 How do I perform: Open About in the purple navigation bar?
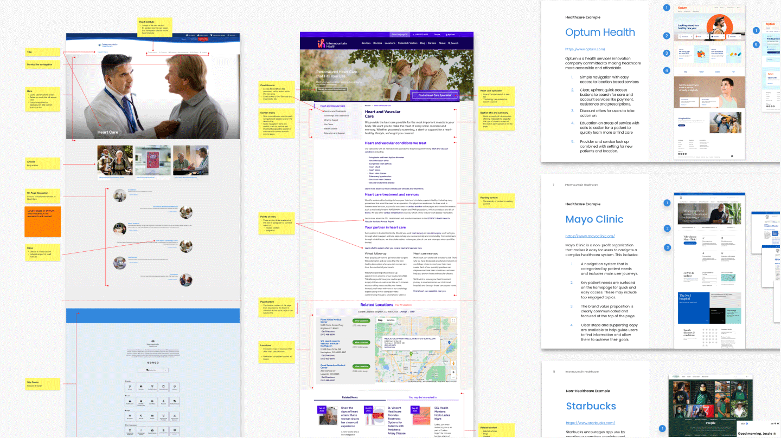pyautogui.click(x=442, y=43)
